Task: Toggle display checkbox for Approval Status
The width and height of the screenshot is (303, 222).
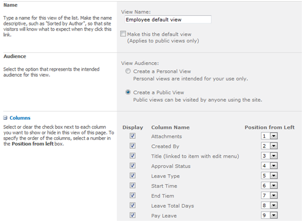Action: click(132, 165)
